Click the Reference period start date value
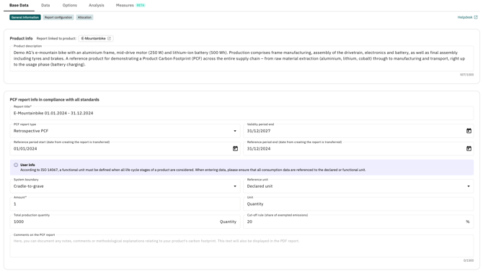The image size is (483, 274). (x=25, y=149)
